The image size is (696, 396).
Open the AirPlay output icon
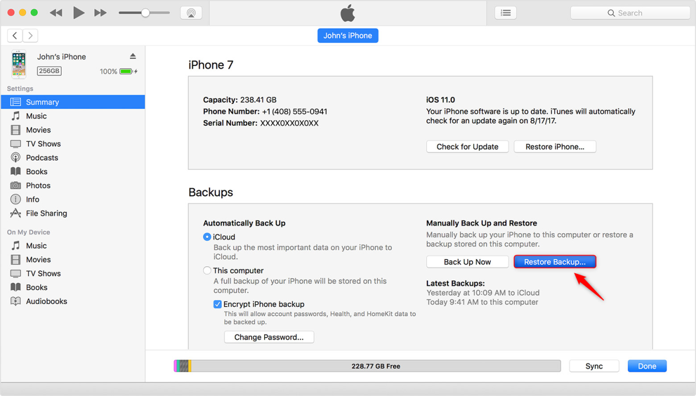pos(191,13)
